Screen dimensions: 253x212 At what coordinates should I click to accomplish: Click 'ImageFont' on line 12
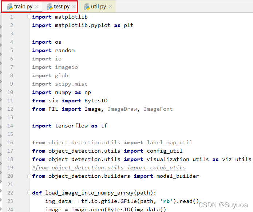(158, 109)
